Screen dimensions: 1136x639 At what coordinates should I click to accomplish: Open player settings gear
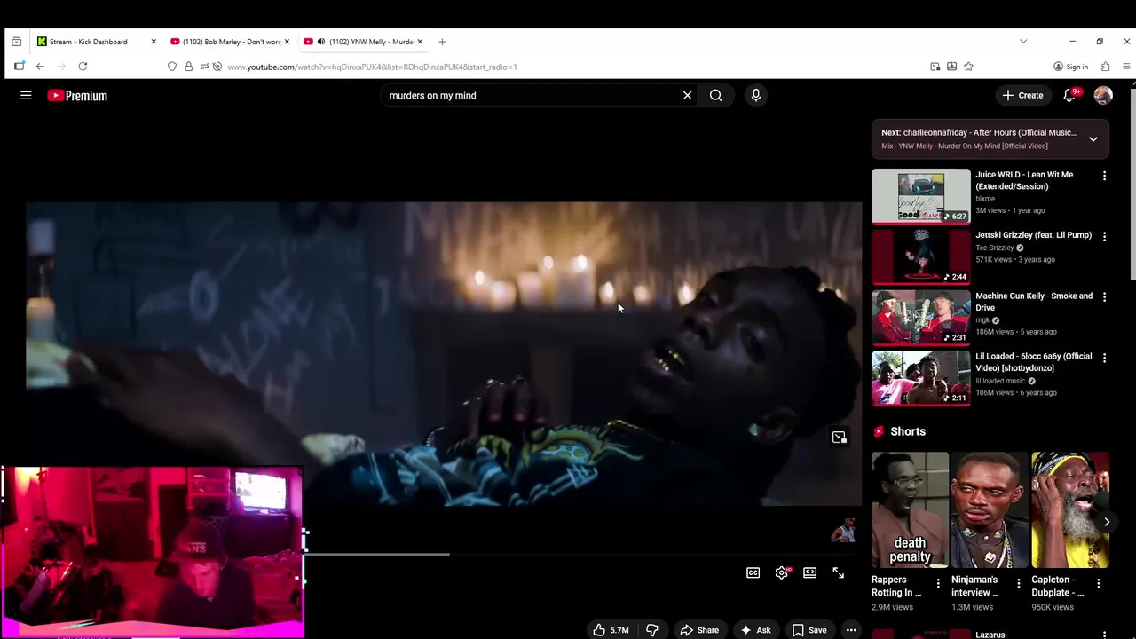coord(782,573)
